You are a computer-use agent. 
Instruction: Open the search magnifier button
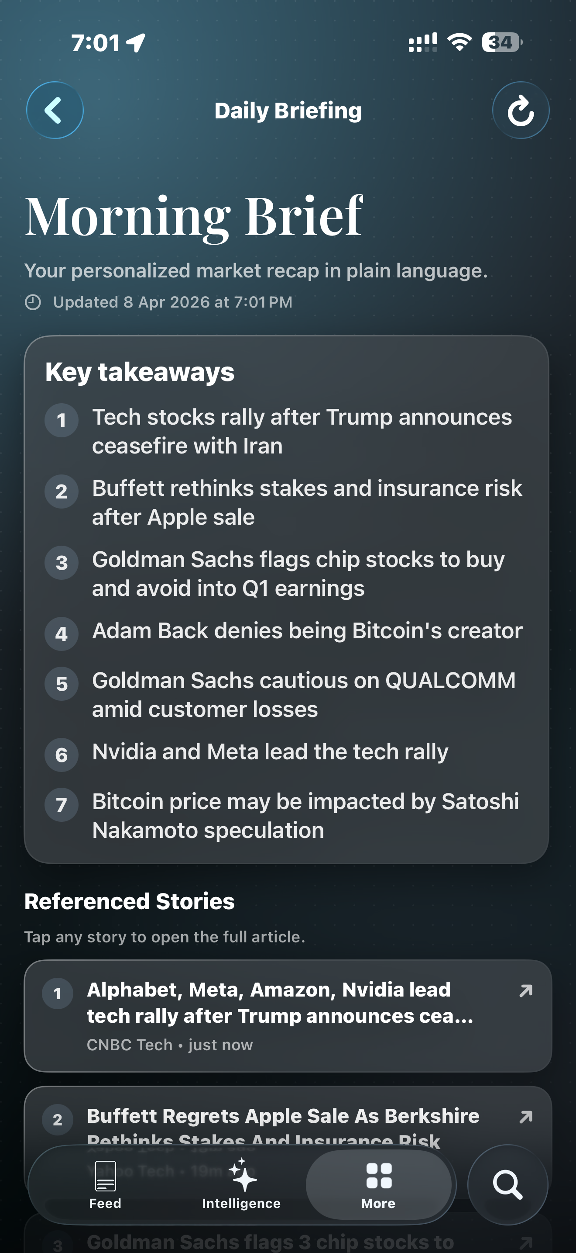[507, 1184]
